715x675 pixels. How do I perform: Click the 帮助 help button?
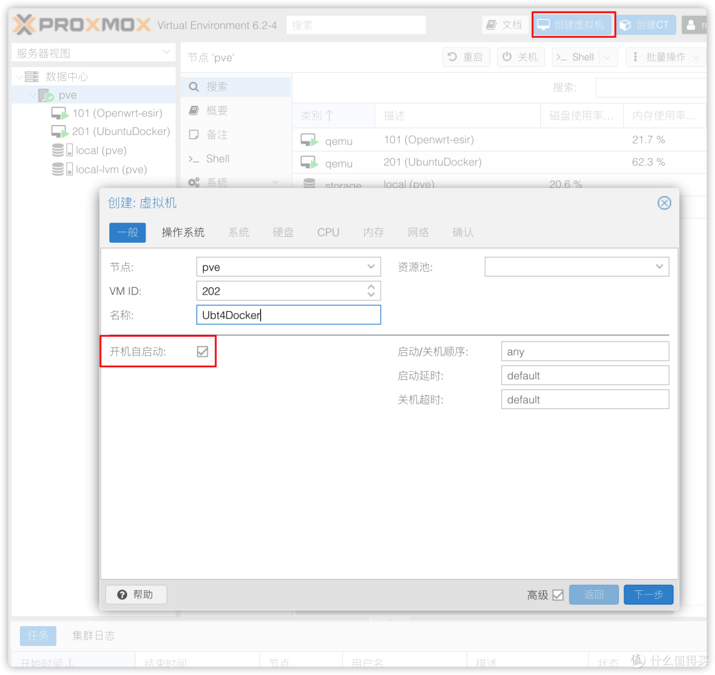click(x=136, y=594)
